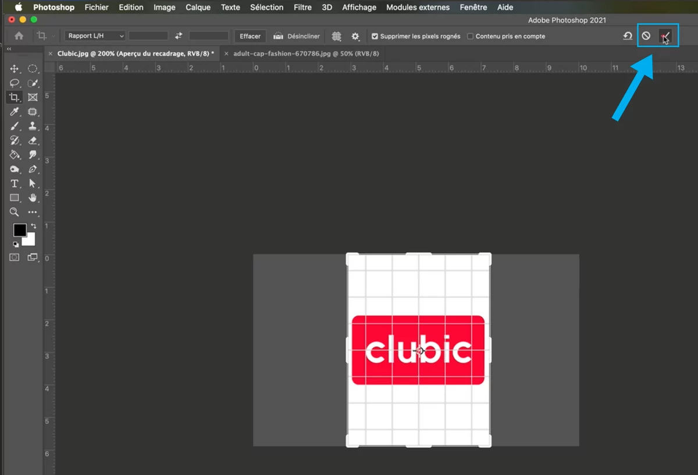Change the screen mode

pos(33,257)
